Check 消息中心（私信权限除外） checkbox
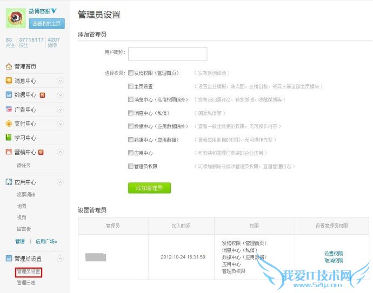 click(x=131, y=99)
